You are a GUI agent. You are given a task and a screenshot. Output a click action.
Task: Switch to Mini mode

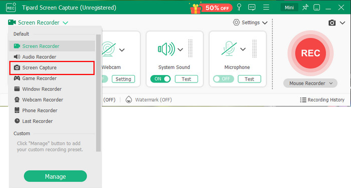click(289, 7)
